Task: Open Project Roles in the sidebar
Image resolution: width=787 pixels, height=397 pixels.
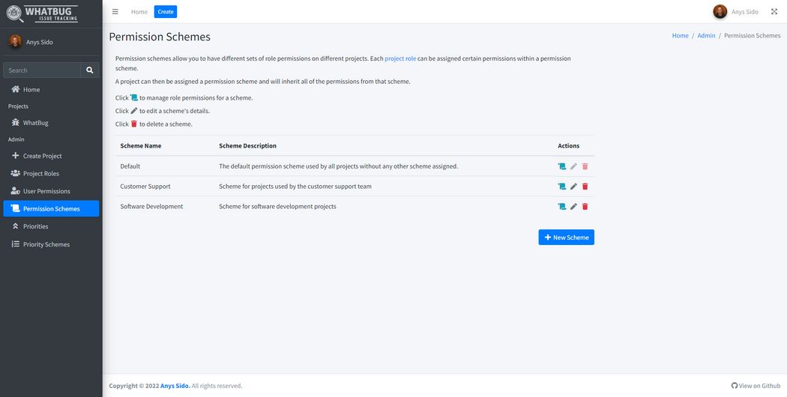Action: tap(40, 174)
